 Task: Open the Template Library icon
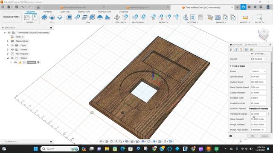coord(233,17)
